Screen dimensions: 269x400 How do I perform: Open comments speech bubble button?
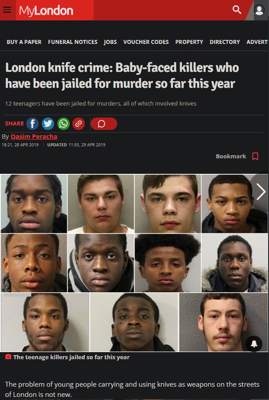(104, 124)
